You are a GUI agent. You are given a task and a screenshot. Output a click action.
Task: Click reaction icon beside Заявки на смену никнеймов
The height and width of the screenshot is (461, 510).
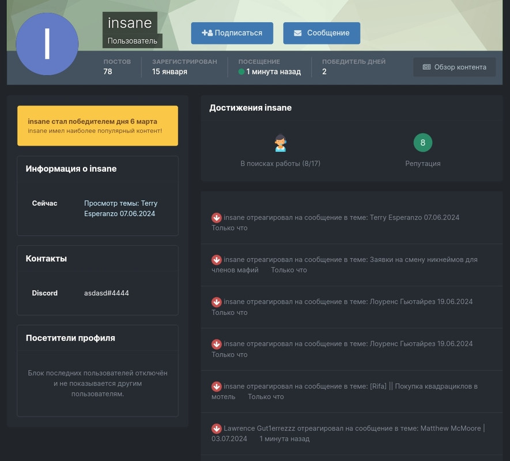pos(217,260)
